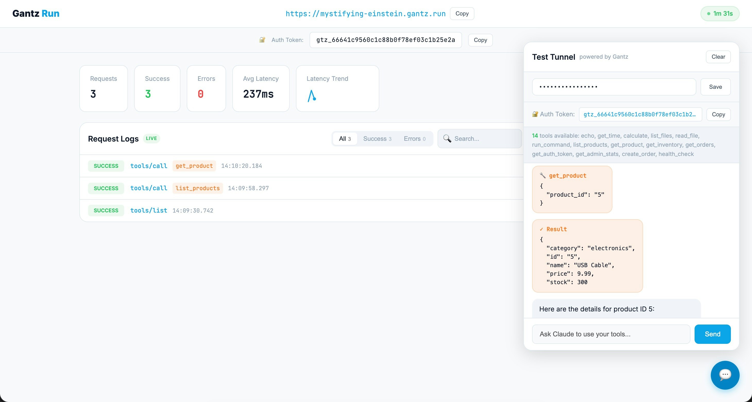The image size is (752, 402).
Task: Click the Result checkmark icon
Action: 541,229
